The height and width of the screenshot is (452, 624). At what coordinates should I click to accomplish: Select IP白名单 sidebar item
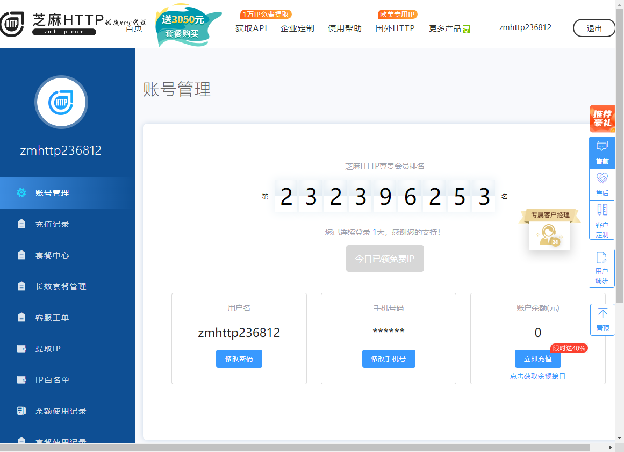[x=67, y=379]
